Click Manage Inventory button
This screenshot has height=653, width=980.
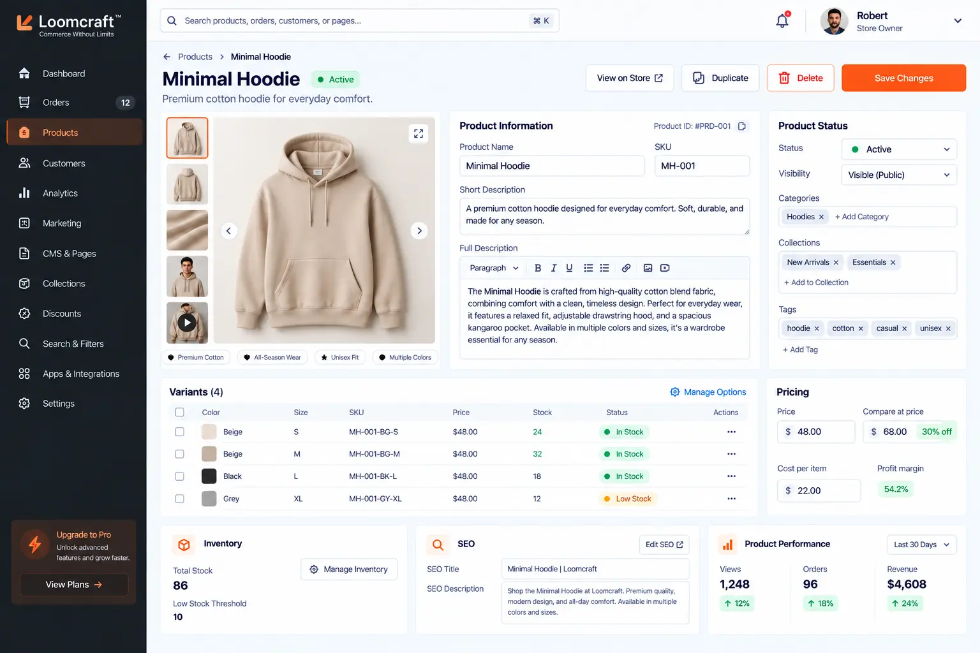pos(349,569)
